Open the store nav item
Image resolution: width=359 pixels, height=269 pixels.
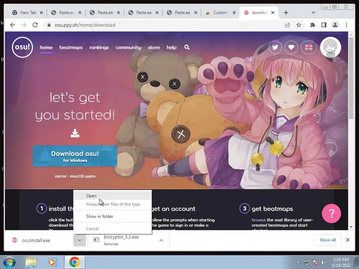pos(154,47)
